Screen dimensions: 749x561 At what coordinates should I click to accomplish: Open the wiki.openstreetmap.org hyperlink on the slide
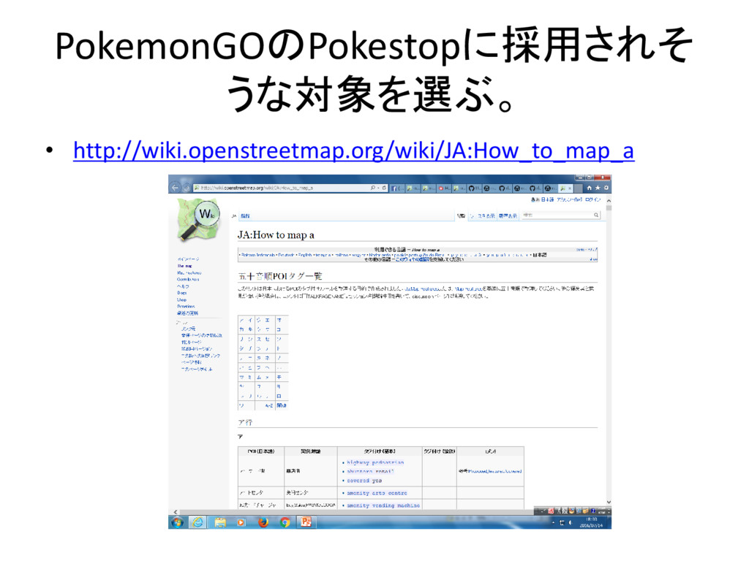tap(353, 150)
